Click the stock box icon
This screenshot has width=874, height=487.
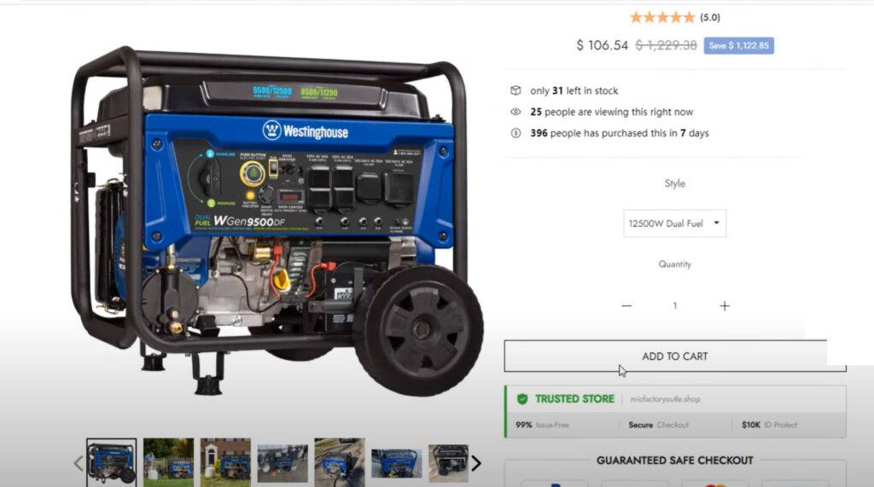click(516, 90)
